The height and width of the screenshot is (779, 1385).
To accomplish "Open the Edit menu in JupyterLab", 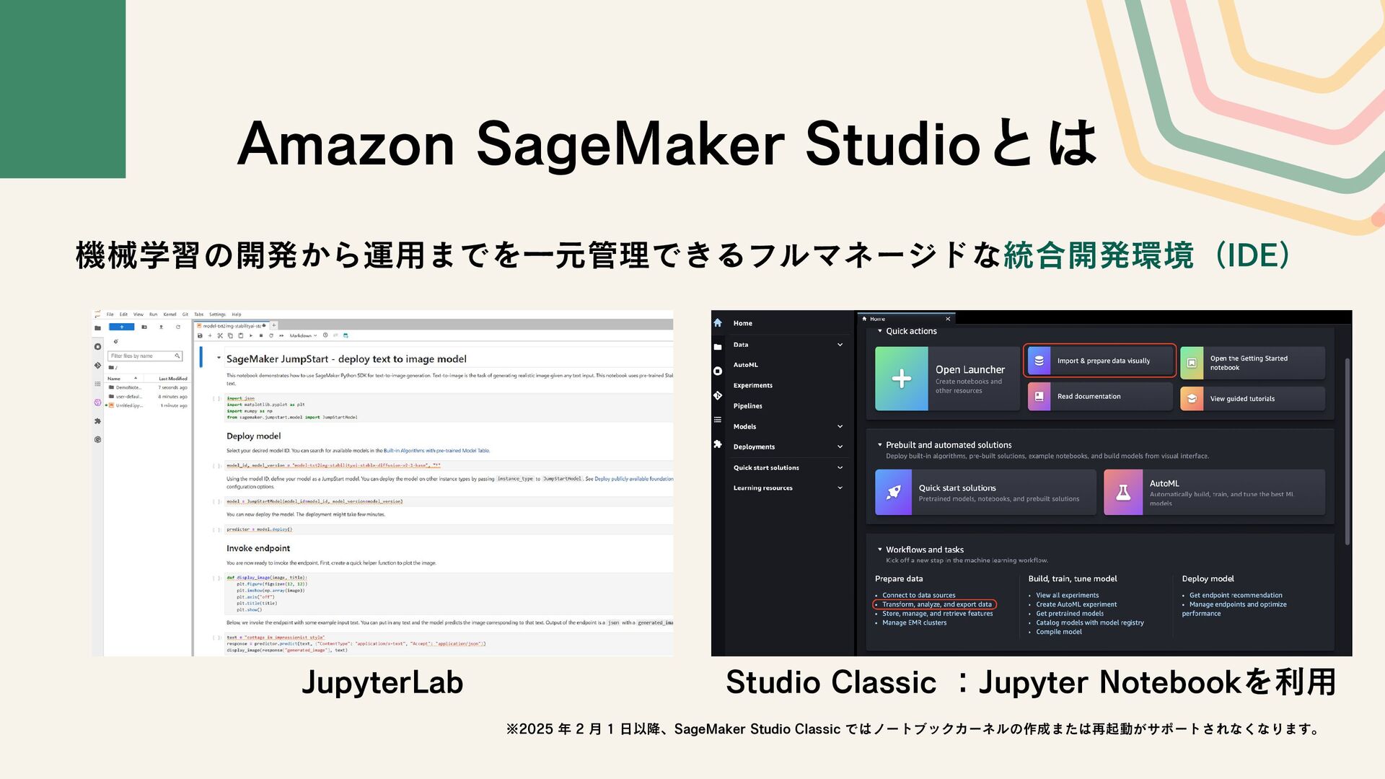I will [123, 314].
